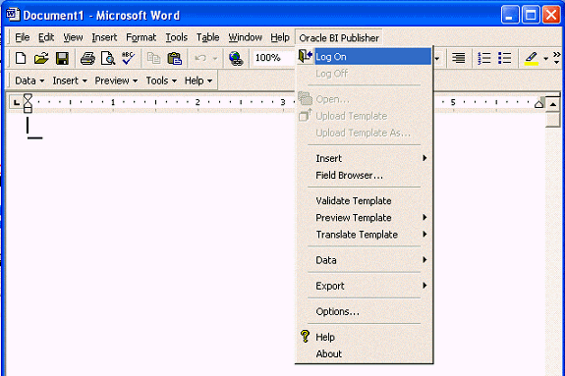Viewport: 565px width, 376px height.
Task: Undo the last action
Action: pos(200,58)
